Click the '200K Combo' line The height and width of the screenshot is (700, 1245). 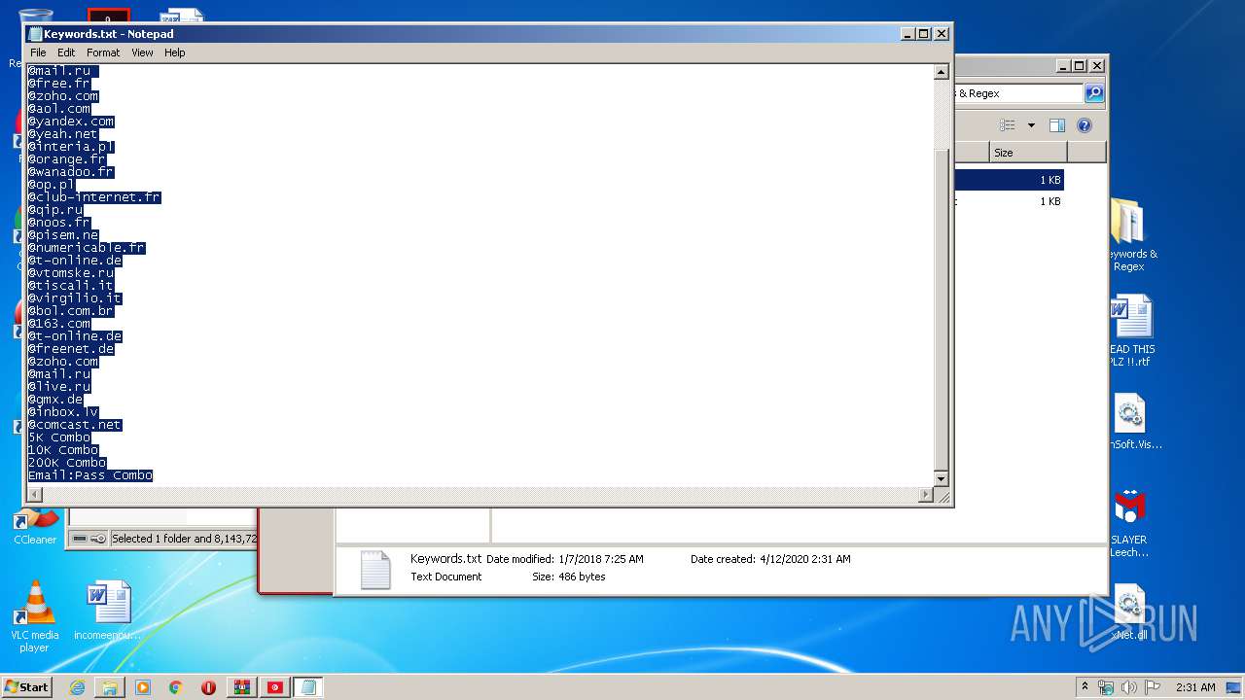[x=67, y=463]
